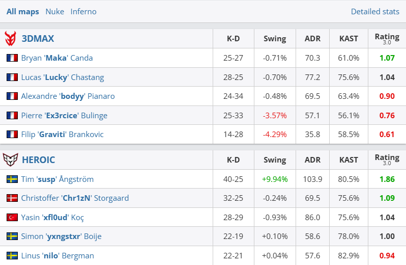Click the HEROIC team logo icon
Image resolution: width=406 pixels, height=265 pixels.
(x=10, y=160)
